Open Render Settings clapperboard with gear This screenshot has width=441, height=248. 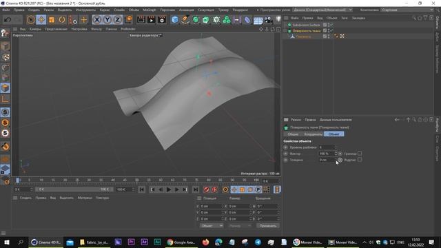click(x=162, y=20)
